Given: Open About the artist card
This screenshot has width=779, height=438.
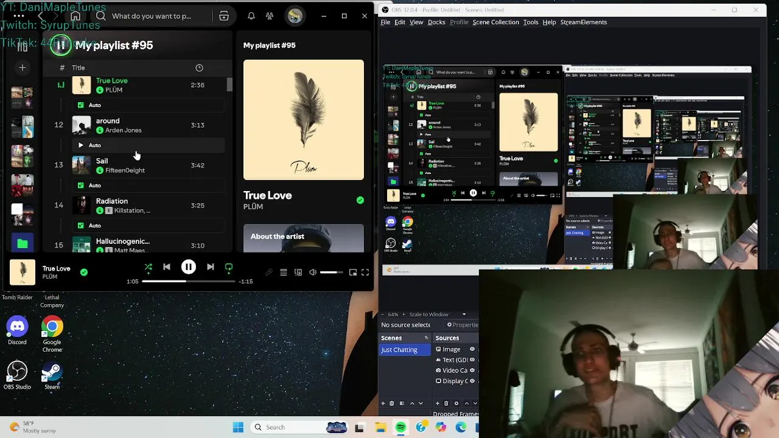Looking at the screenshot, I should [304, 238].
